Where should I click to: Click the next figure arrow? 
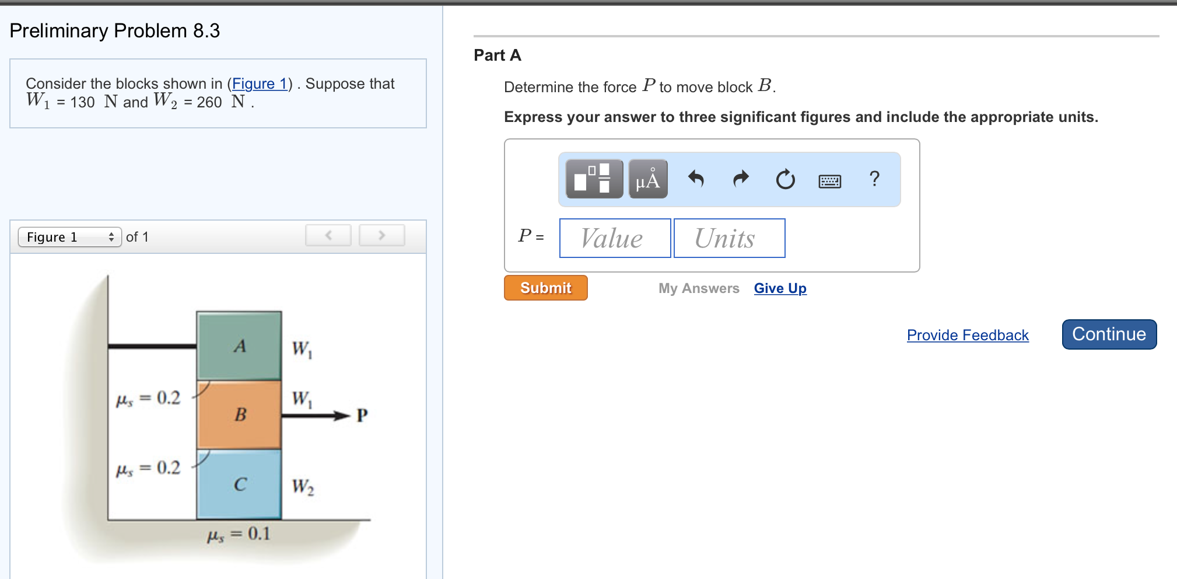(x=381, y=235)
